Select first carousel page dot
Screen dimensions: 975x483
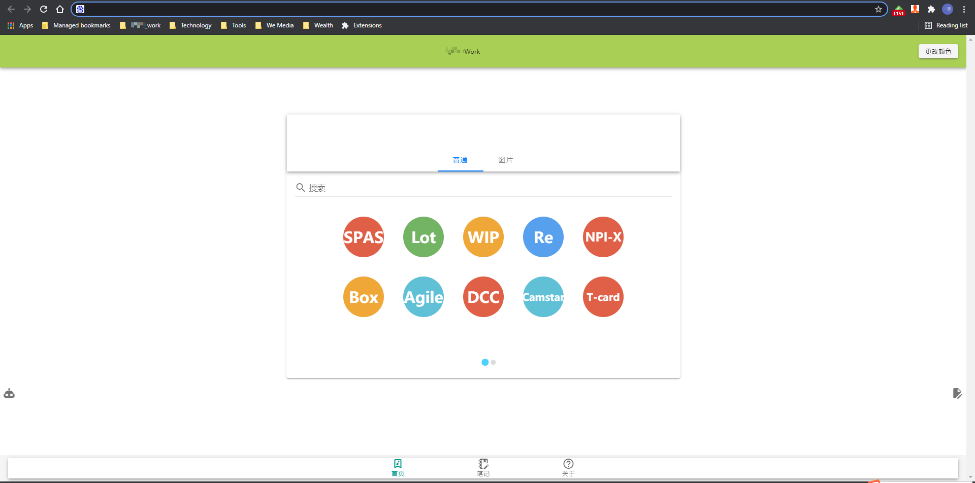(485, 362)
